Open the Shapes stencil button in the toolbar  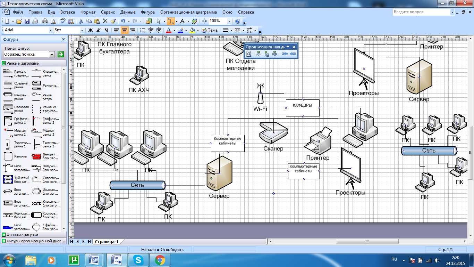pyautogui.click(x=149, y=21)
